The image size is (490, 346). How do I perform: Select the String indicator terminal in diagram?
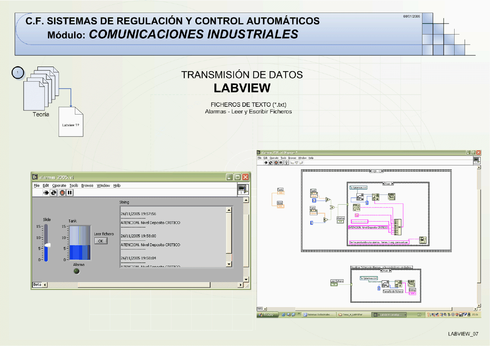click(x=412, y=293)
